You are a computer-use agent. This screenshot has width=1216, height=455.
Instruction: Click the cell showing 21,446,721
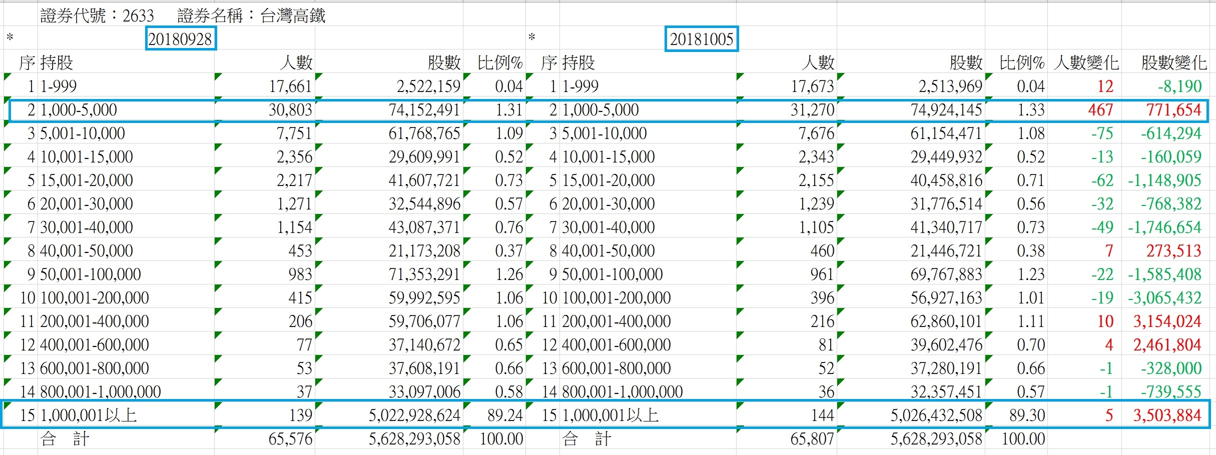tap(946, 250)
